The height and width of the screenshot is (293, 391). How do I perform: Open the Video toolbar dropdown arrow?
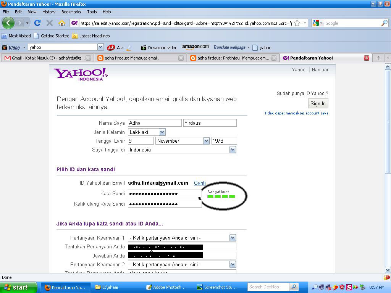24,47
